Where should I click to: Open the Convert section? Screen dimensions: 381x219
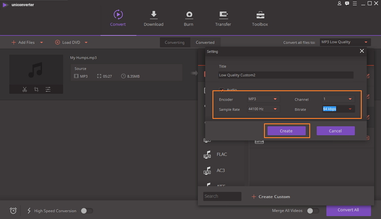(118, 18)
